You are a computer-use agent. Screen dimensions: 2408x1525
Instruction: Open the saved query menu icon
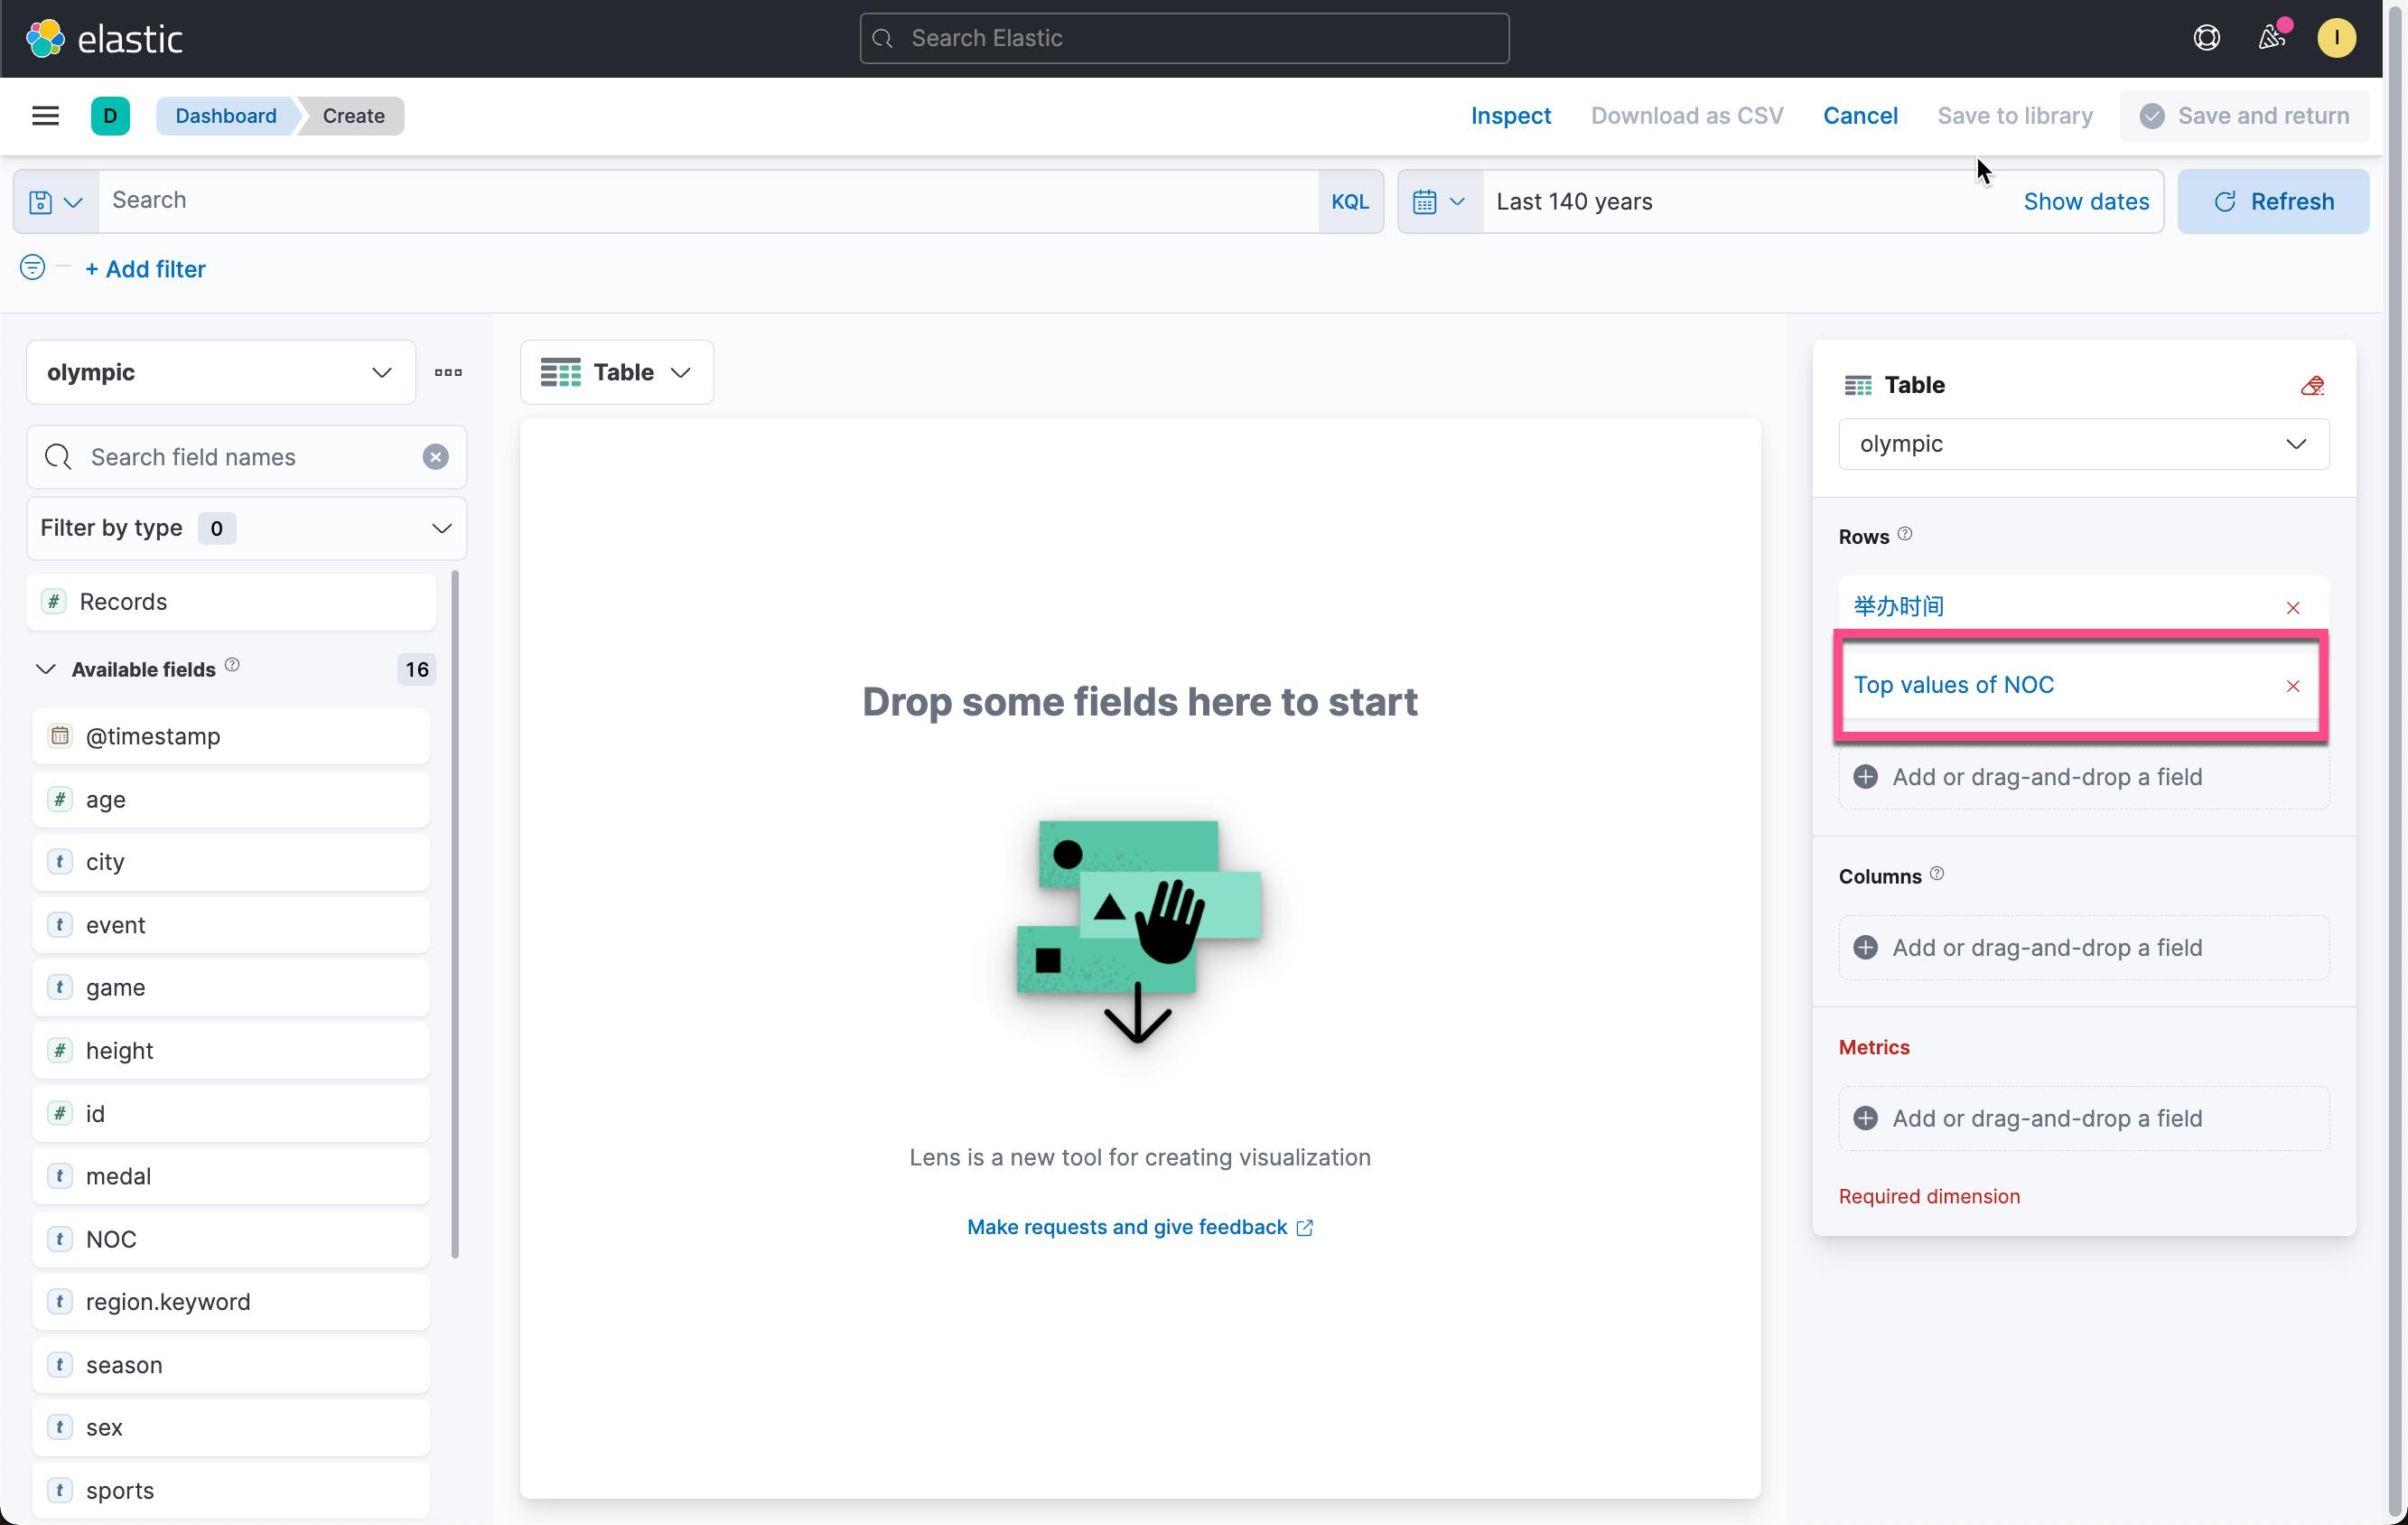[x=56, y=202]
